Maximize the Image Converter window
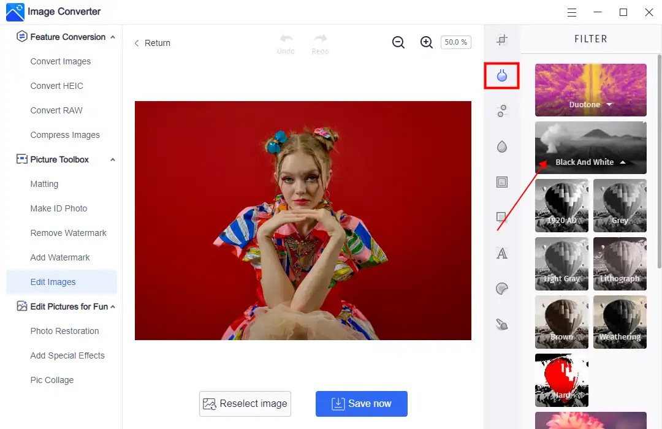Screen dimensions: 662x429 [623, 12]
